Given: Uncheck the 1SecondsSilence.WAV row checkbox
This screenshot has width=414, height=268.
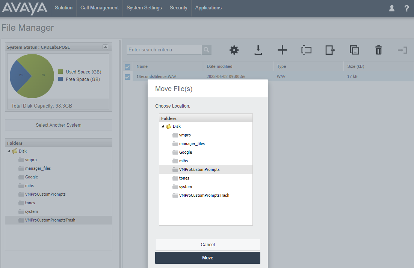Looking at the screenshot, I should coord(127,77).
